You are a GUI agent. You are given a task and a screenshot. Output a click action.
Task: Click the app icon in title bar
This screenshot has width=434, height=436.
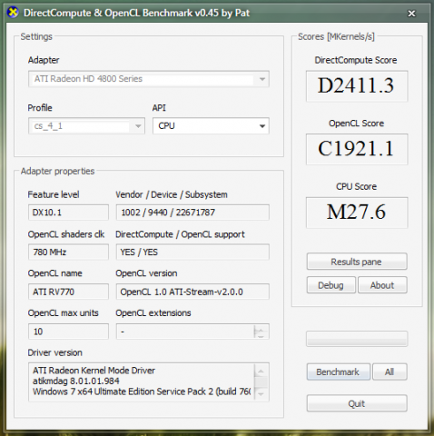pos(13,13)
